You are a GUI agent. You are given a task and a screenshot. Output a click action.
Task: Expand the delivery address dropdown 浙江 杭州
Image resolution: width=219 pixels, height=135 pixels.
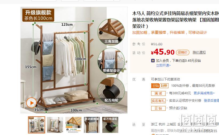coord(170,124)
